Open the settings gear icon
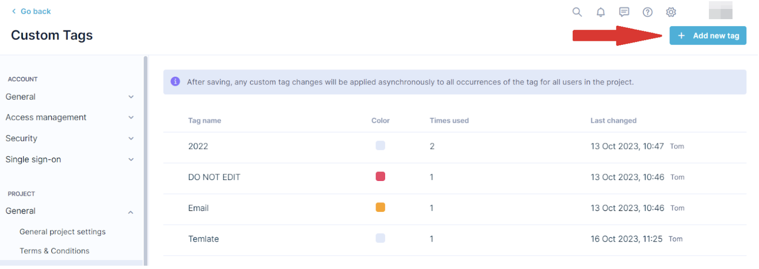 [x=671, y=12]
